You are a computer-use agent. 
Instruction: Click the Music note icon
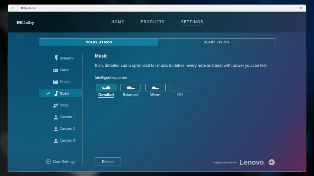click(56, 93)
